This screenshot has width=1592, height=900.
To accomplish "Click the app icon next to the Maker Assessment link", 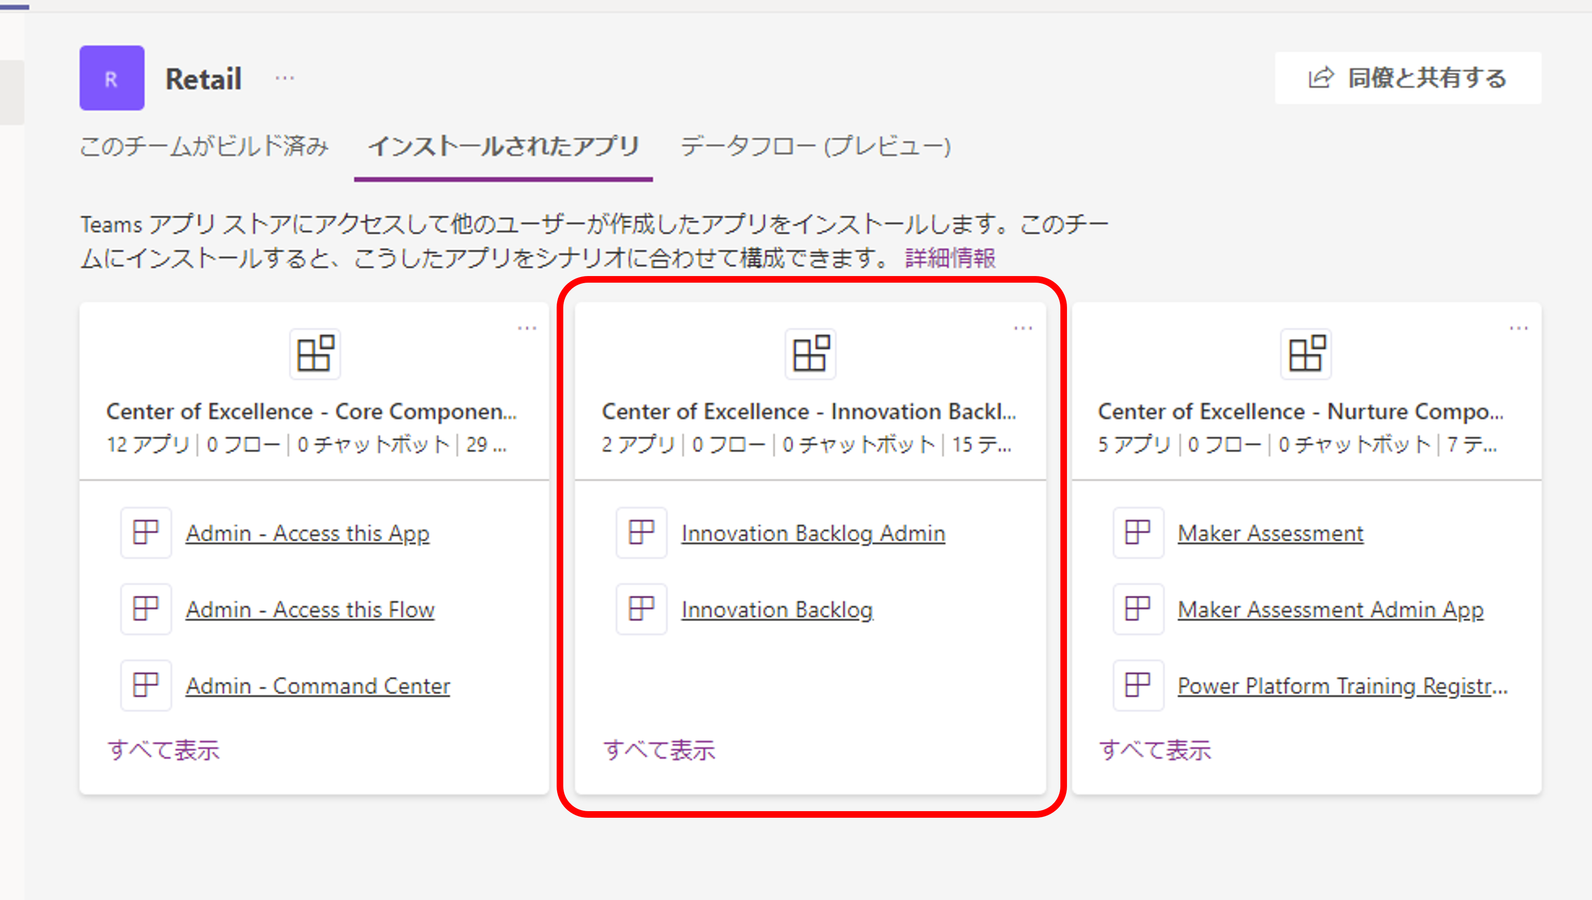I will (x=1138, y=533).
